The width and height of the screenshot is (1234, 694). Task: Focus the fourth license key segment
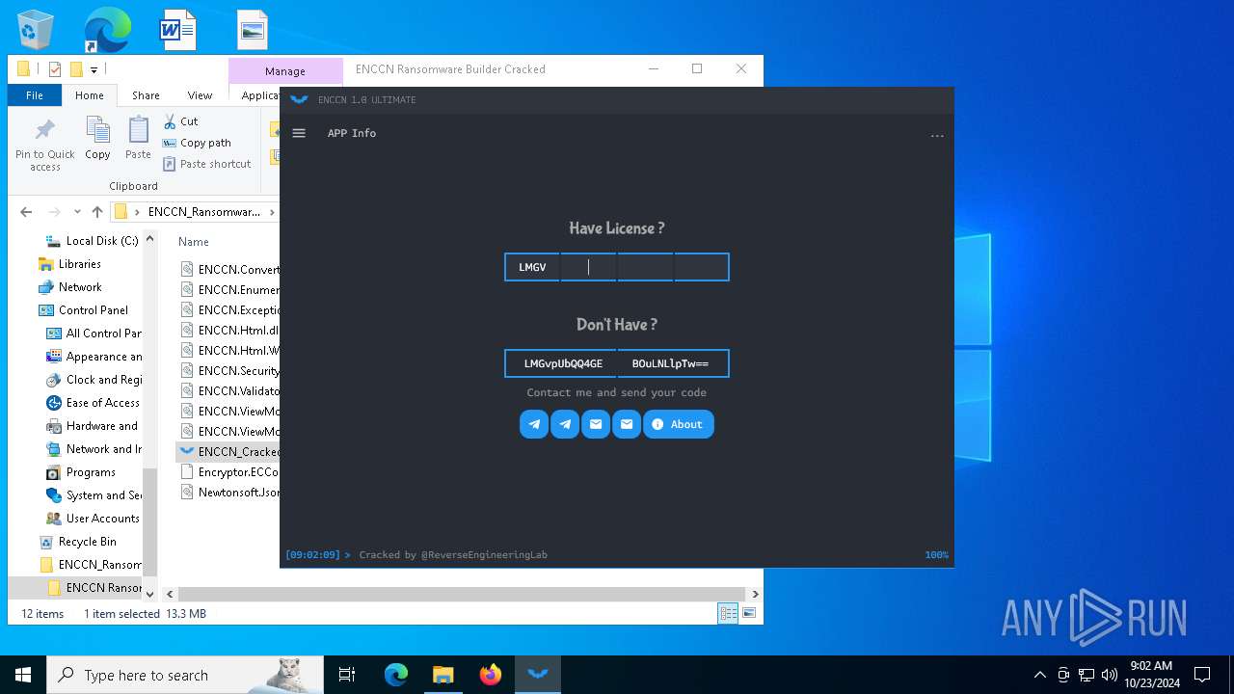701,267
